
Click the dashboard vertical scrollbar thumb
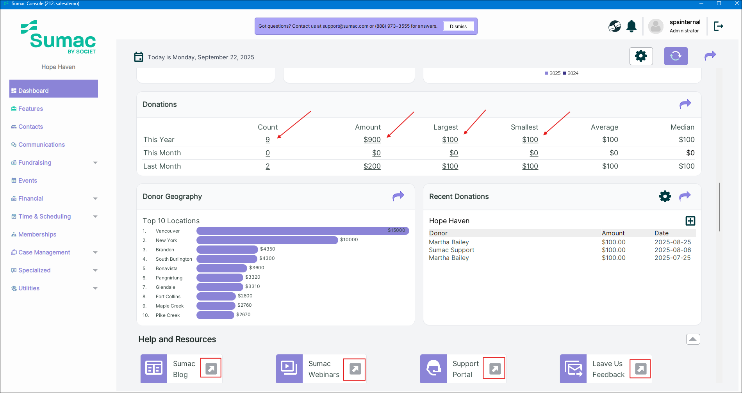coord(719,207)
